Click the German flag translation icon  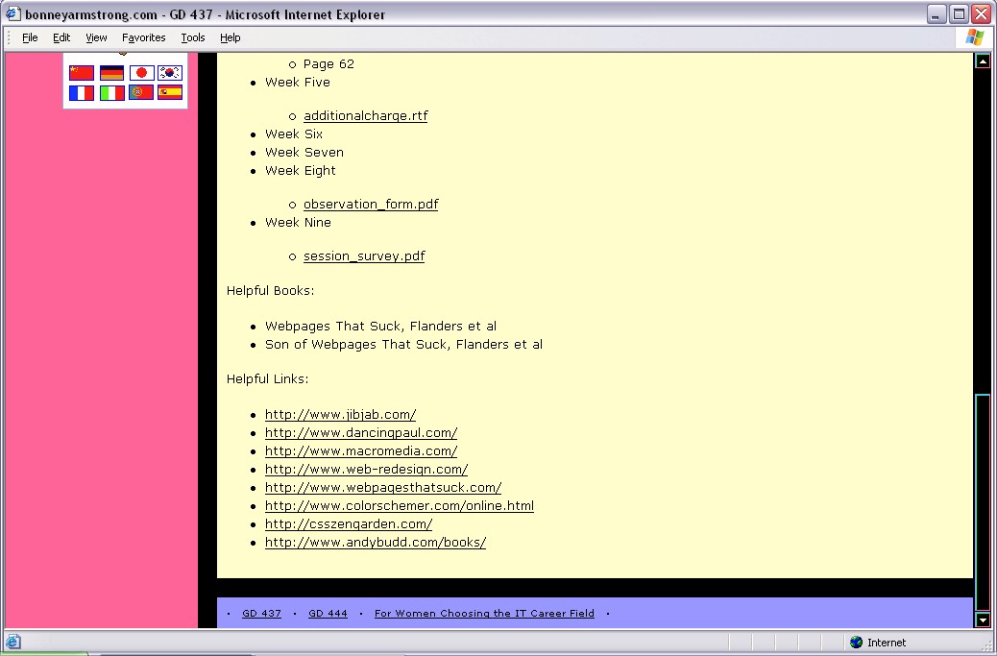111,73
